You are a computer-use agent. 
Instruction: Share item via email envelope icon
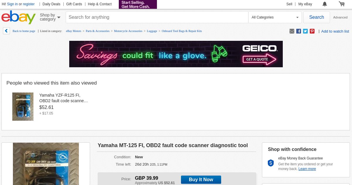pos(292,31)
